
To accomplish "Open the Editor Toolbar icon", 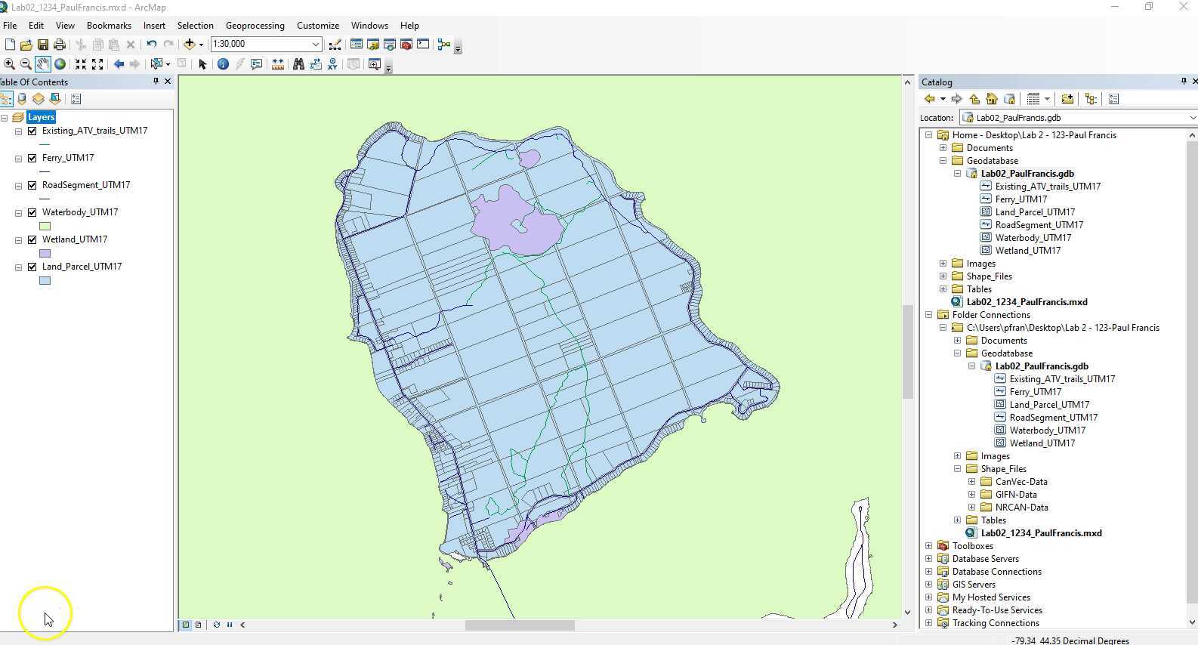I will click(x=335, y=45).
